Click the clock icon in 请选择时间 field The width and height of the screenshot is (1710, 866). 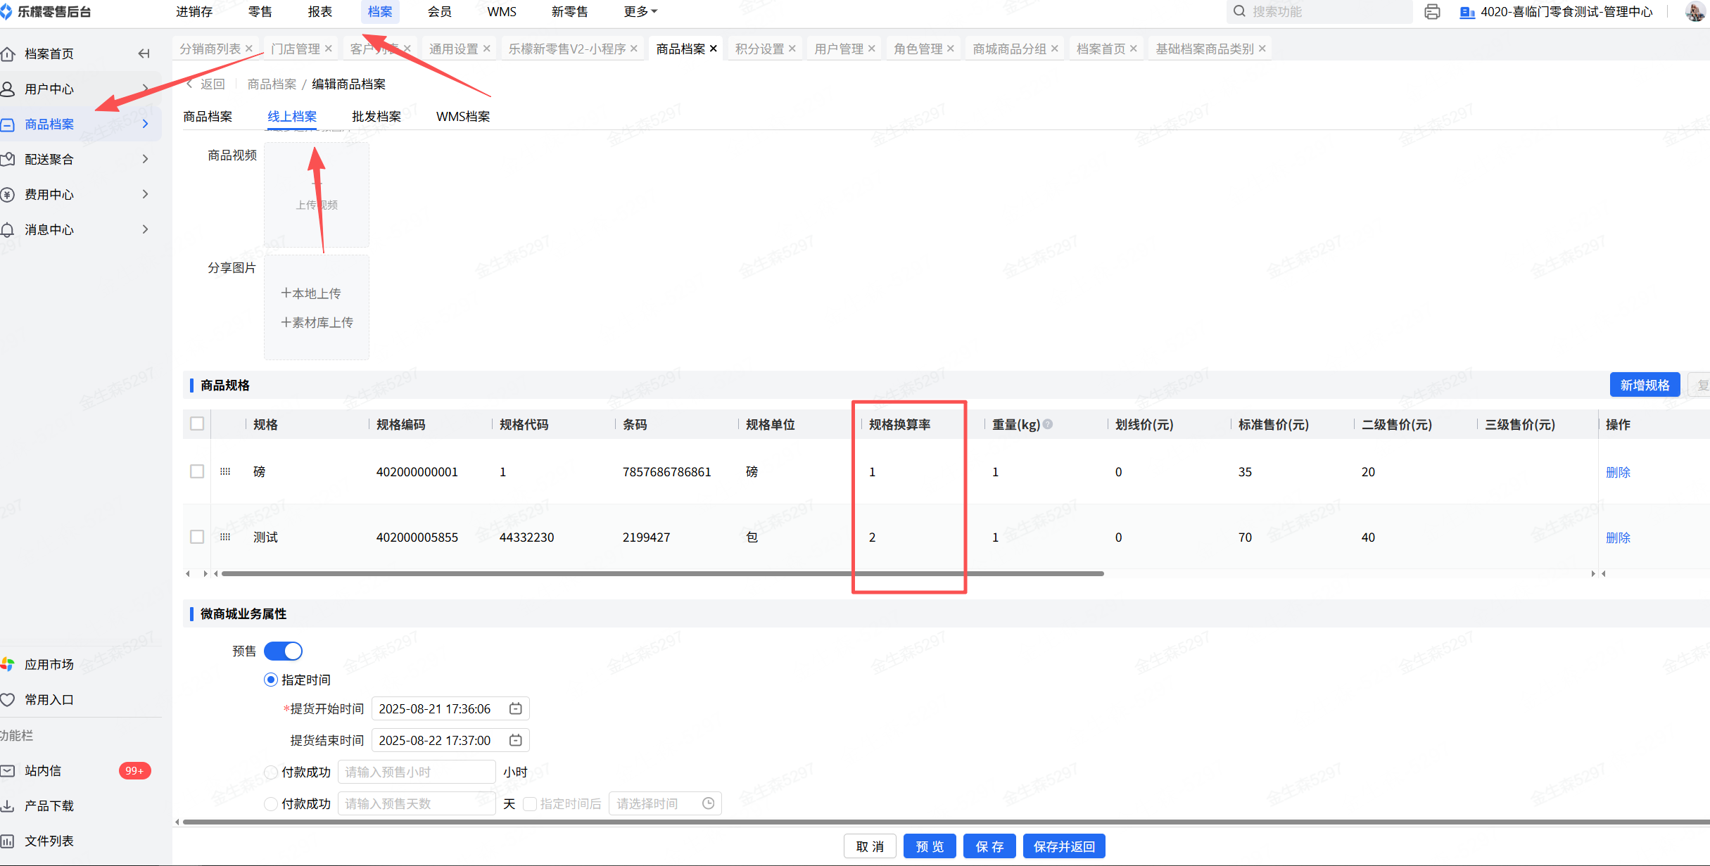click(x=708, y=803)
